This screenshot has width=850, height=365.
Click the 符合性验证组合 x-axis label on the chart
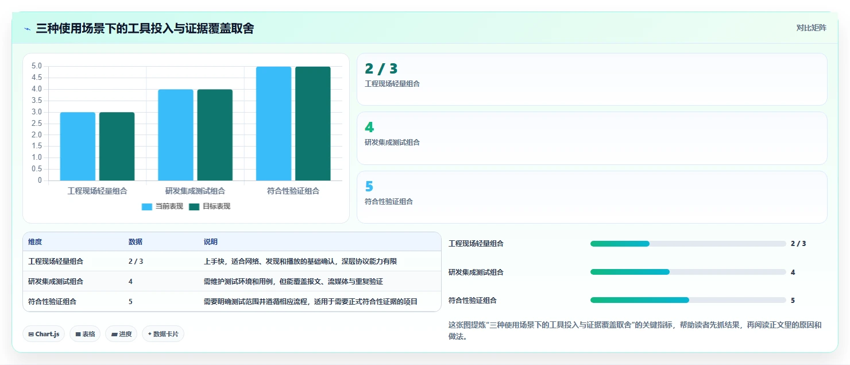[x=293, y=191]
